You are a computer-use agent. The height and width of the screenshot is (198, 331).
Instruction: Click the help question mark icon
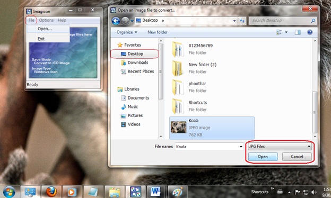click(310, 32)
